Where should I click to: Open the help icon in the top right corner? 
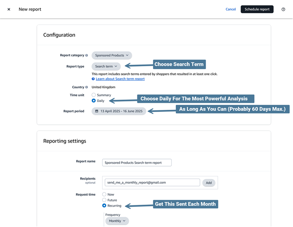pyautogui.click(x=283, y=9)
